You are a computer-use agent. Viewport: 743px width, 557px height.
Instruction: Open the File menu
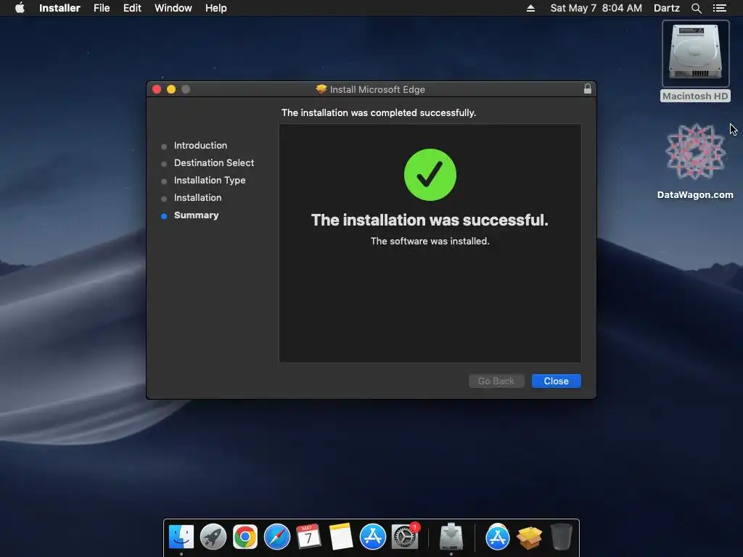[102, 8]
